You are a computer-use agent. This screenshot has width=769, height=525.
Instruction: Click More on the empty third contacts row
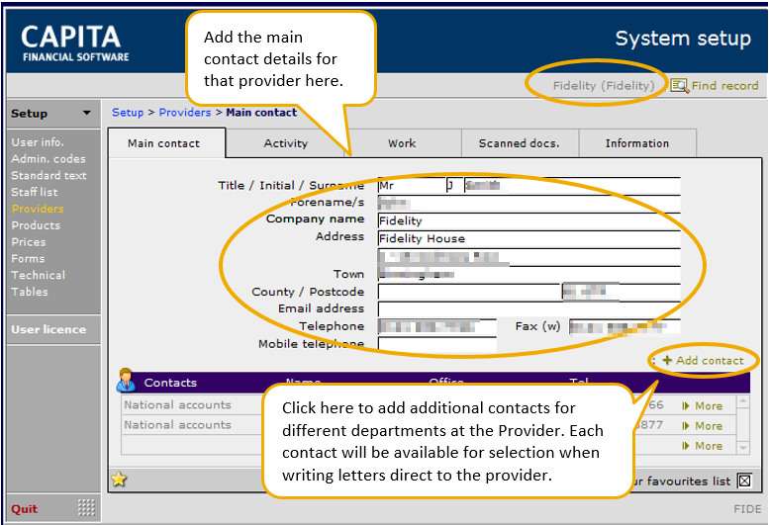(703, 446)
